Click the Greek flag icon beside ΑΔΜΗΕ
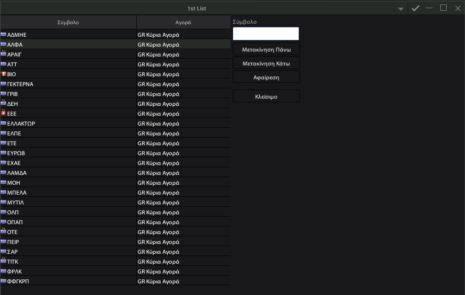 tap(4, 35)
